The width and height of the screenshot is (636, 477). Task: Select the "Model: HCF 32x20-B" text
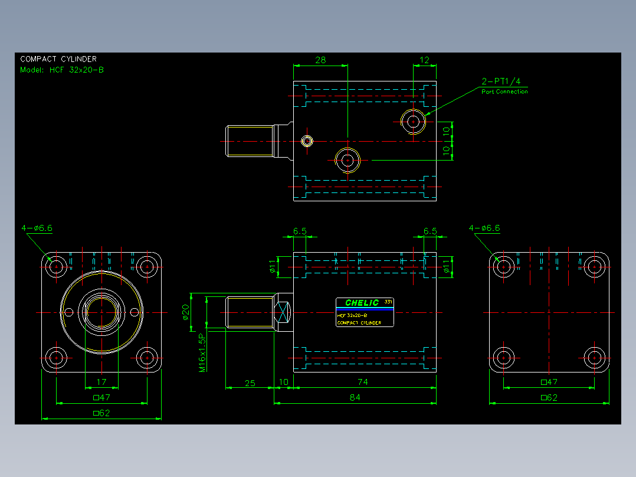pos(62,70)
